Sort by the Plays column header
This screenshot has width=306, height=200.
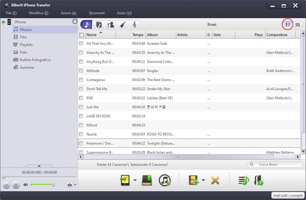pyautogui.click(x=250, y=35)
